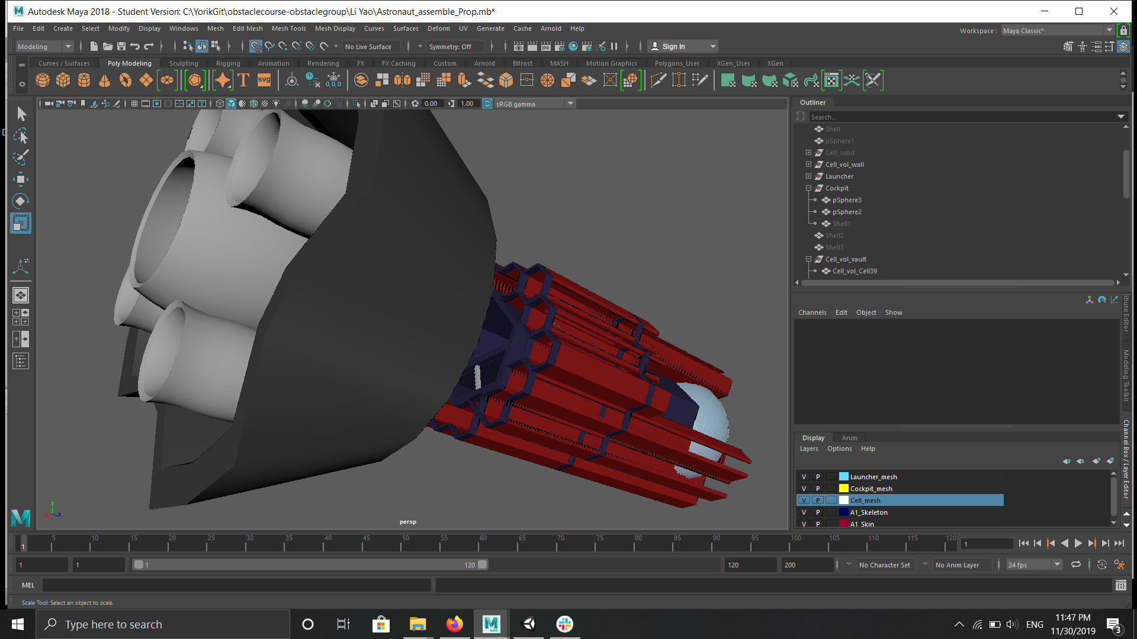Open the Modeling menu set dropdown
The height and width of the screenshot is (639, 1137).
point(44,47)
